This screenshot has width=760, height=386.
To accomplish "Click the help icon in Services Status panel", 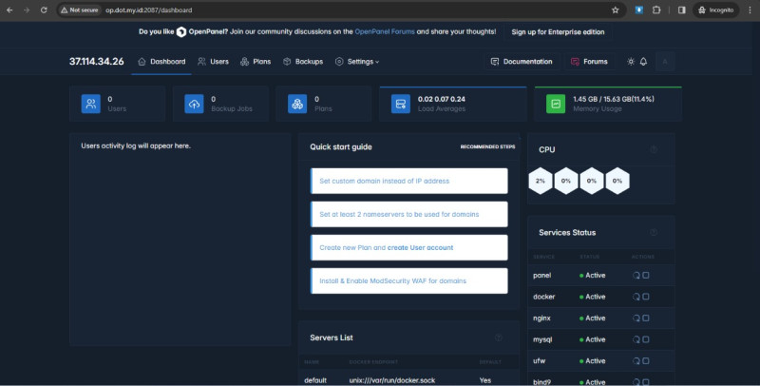I will point(653,232).
